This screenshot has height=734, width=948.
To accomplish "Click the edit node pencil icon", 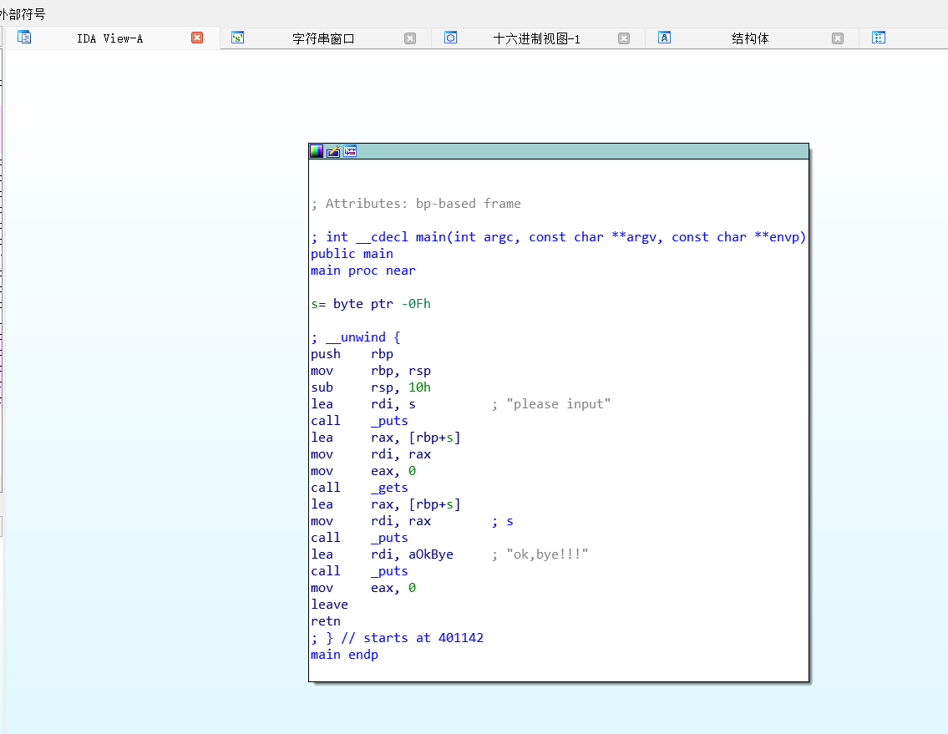I will tap(333, 151).
